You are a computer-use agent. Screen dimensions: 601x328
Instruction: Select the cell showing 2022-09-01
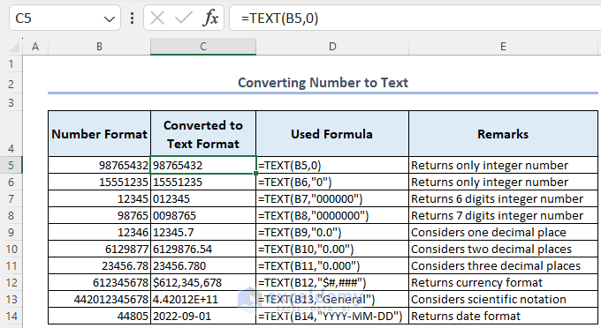click(x=203, y=317)
